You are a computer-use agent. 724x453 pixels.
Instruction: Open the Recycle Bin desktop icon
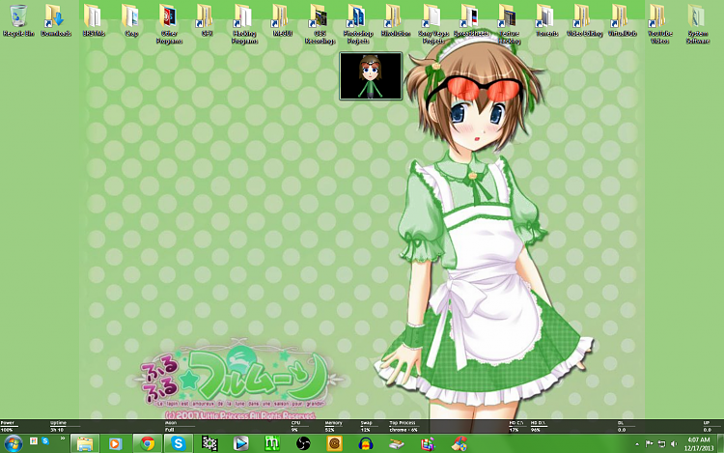pos(18,20)
